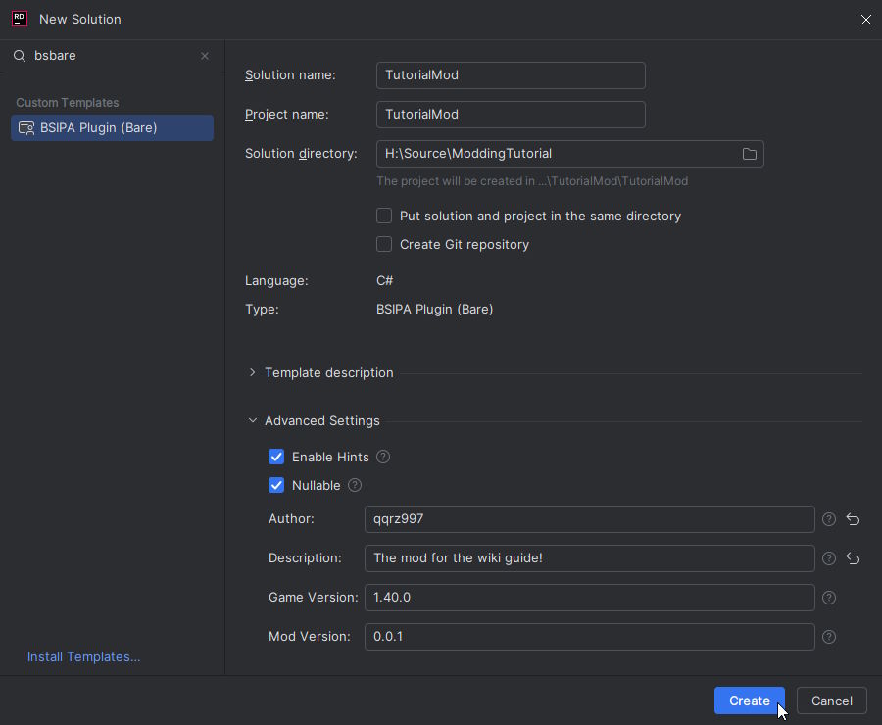Uncheck the Nullable checkbox

pyautogui.click(x=276, y=485)
